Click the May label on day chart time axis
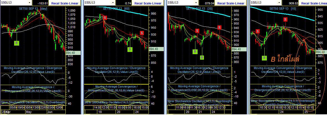Image resolution: width=327 pixels, height=116 pixels. (28, 112)
